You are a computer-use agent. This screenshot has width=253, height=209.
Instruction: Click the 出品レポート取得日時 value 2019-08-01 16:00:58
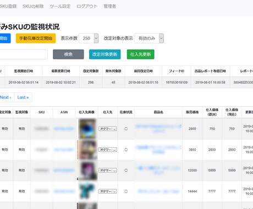(210, 82)
